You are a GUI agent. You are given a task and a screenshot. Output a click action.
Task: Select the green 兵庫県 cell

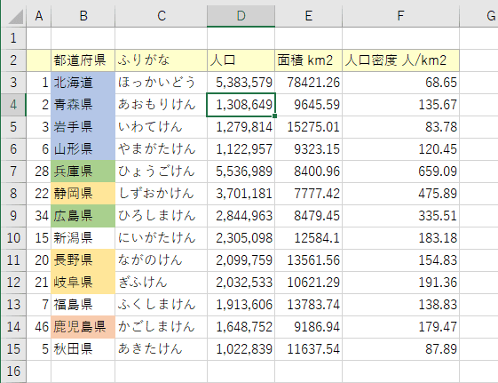pos(83,172)
